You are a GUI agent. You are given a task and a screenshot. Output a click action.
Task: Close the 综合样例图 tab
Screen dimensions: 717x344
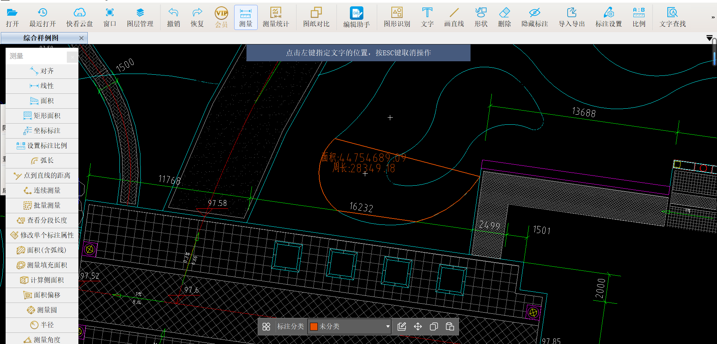pos(81,38)
